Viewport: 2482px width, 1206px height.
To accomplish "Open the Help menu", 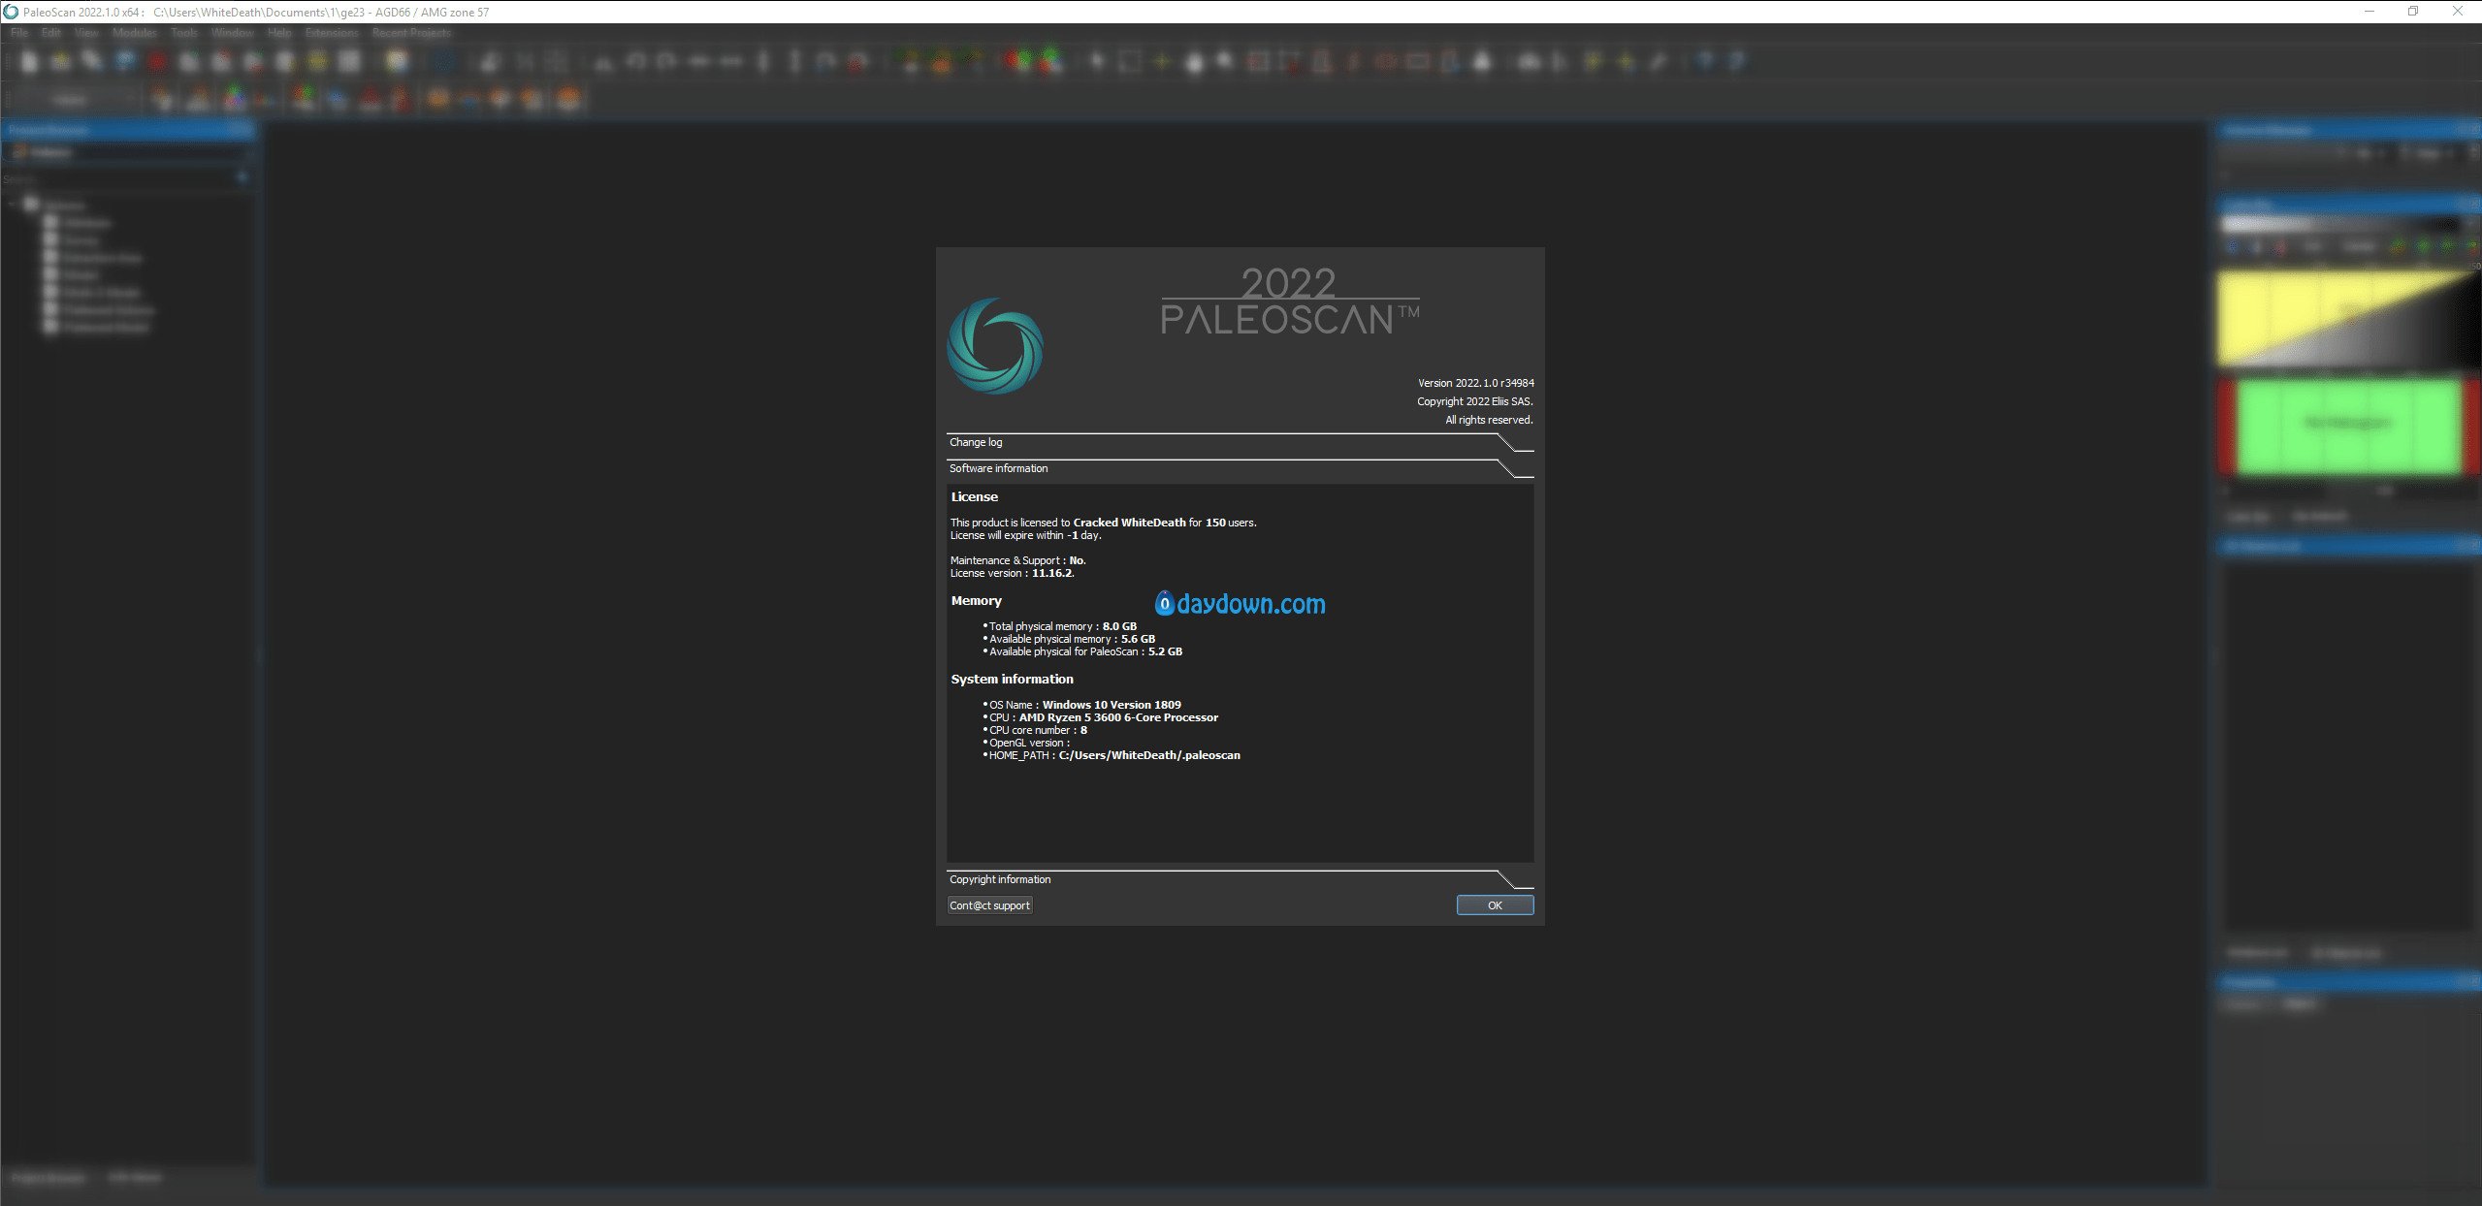I will point(279,33).
